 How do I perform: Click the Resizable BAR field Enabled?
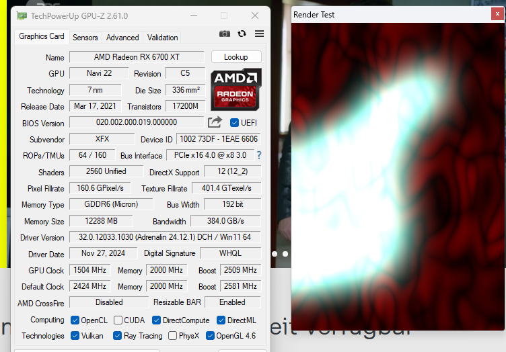(232, 302)
